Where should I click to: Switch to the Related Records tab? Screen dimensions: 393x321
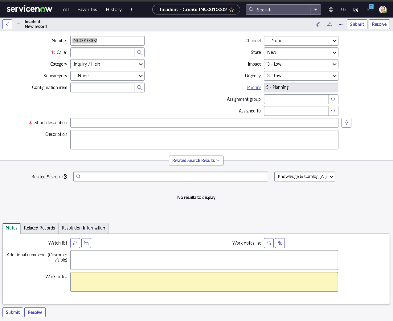pyautogui.click(x=39, y=228)
